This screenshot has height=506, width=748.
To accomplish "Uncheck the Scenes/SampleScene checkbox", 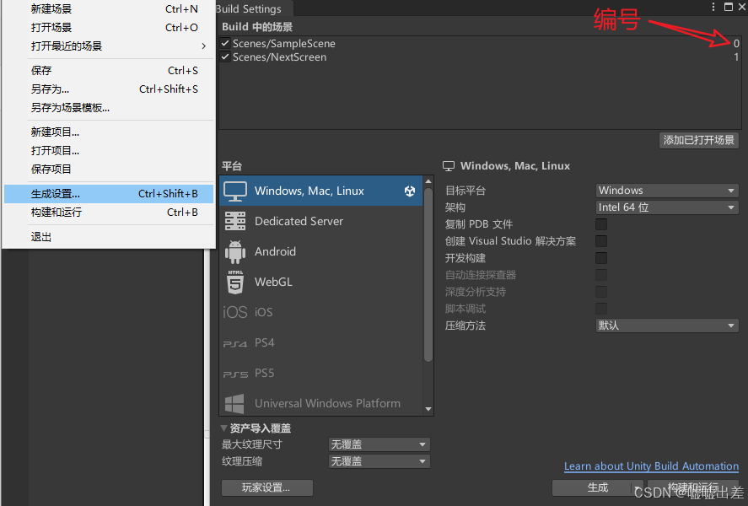I will 226,43.
